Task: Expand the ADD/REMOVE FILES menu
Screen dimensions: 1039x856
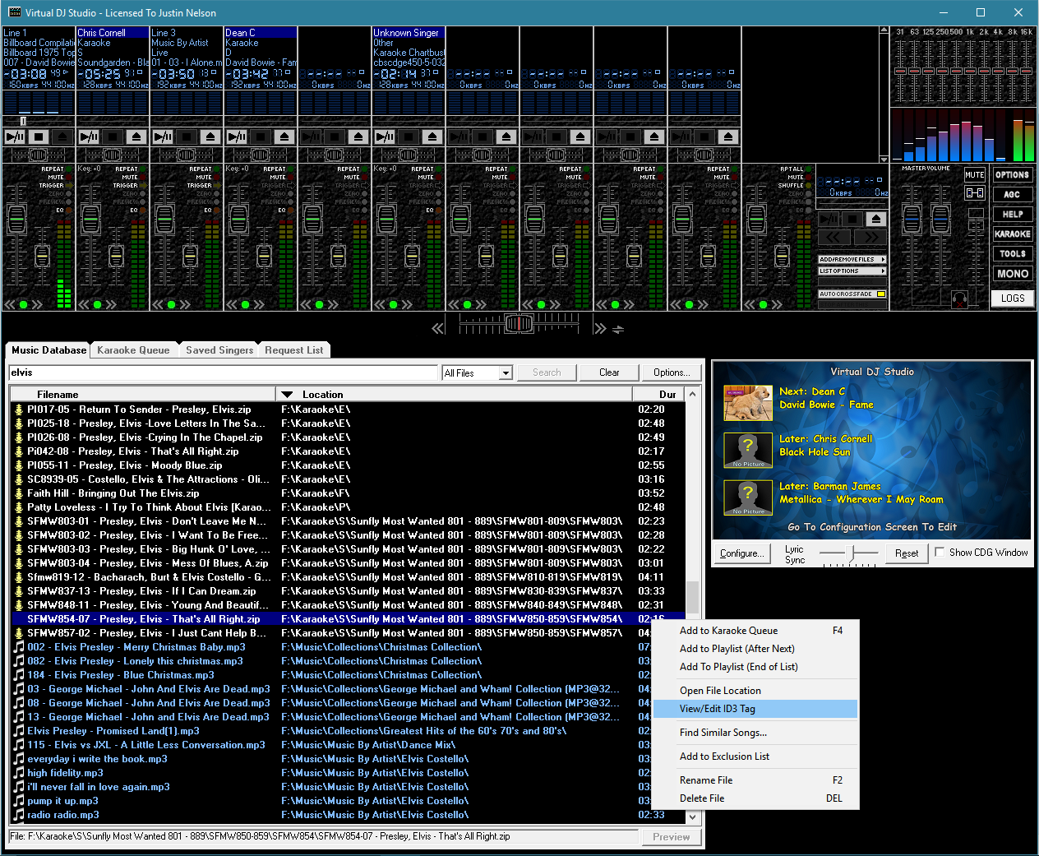Action: pyautogui.click(x=852, y=259)
